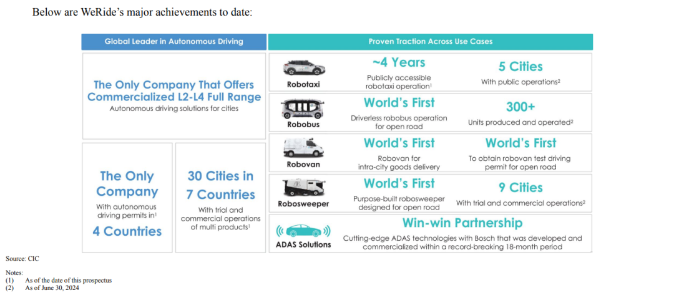Click the Robosweeper vehicle image
Screen dimensions: 674x300
pyautogui.click(x=303, y=188)
